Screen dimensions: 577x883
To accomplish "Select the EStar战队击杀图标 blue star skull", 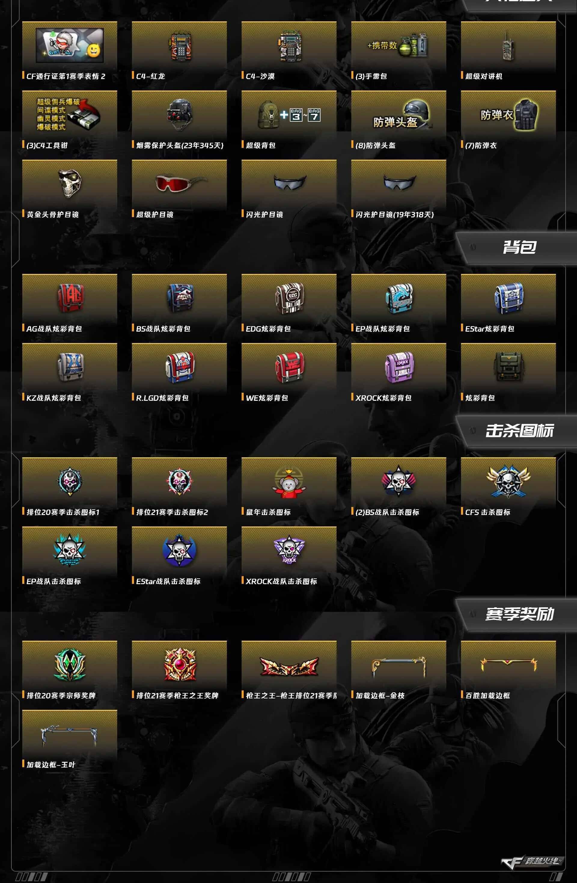I will coord(179,550).
